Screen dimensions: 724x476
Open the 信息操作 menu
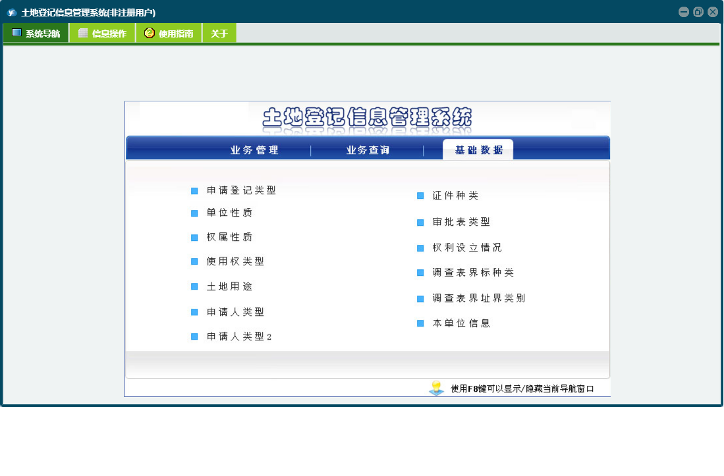click(x=102, y=33)
